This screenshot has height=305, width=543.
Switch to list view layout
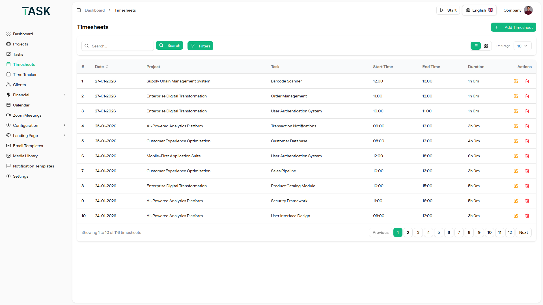pyautogui.click(x=476, y=46)
